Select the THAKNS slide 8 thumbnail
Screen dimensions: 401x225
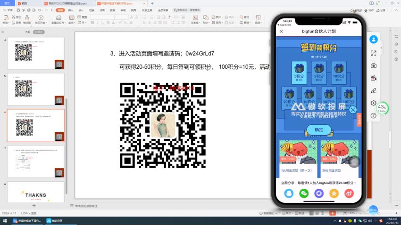tap(36, 192)
